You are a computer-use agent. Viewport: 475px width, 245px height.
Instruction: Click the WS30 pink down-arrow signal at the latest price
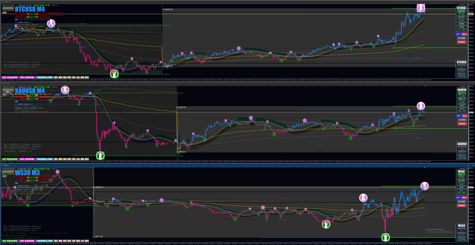click(x=425, y=186)
